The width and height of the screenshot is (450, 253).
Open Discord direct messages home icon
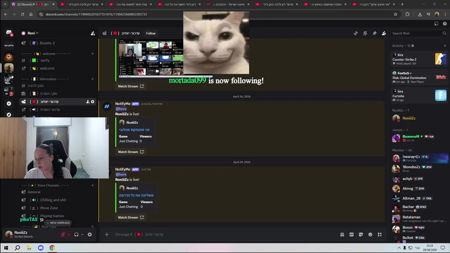click(x=9, y=33)
